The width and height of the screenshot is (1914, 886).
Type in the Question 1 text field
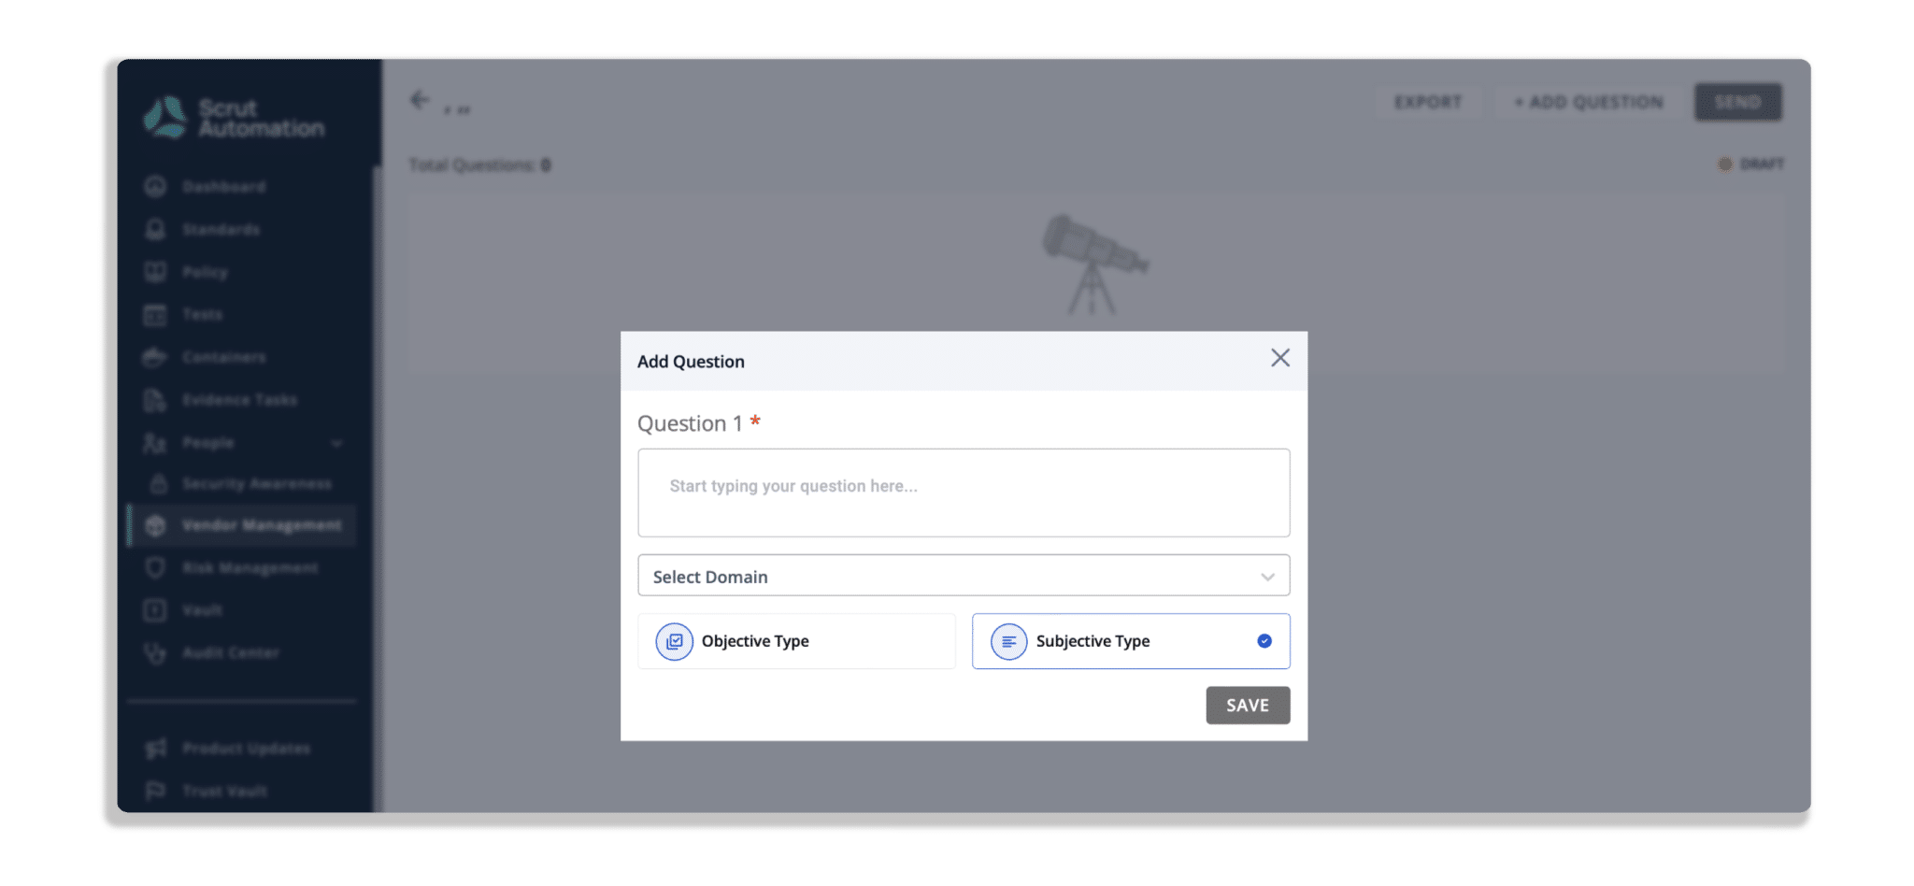click(x=964, y=493)
